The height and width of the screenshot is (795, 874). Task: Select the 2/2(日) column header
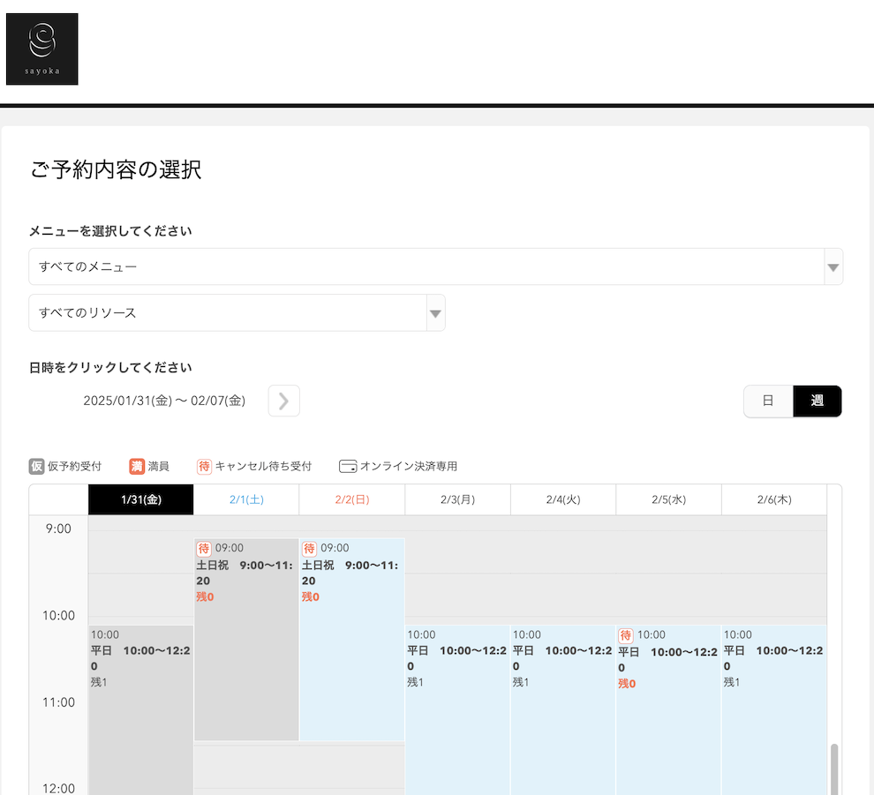point(352,499)
